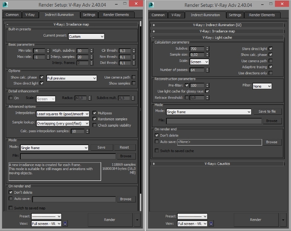Enable Light cache Auto save checkbox
The image size is (291, 231).
click(157, 141)
